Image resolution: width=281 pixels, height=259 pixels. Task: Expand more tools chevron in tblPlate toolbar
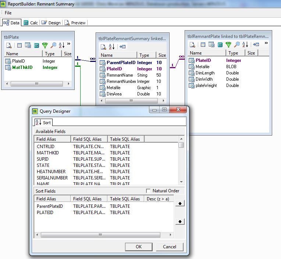click(69, 43)
